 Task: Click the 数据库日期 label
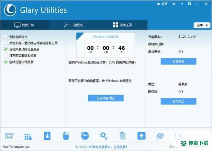156,44
